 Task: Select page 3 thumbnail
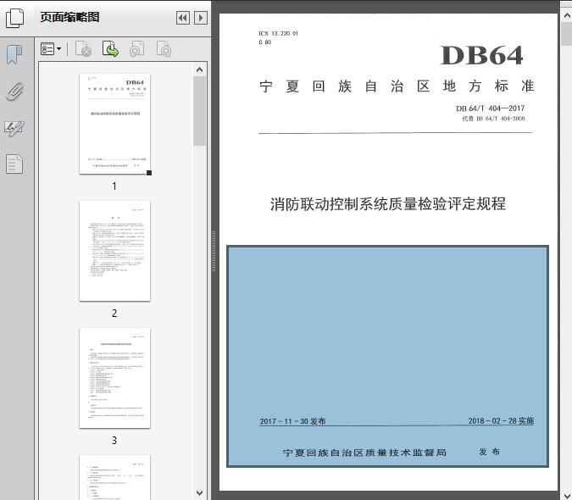click(114, 378)
